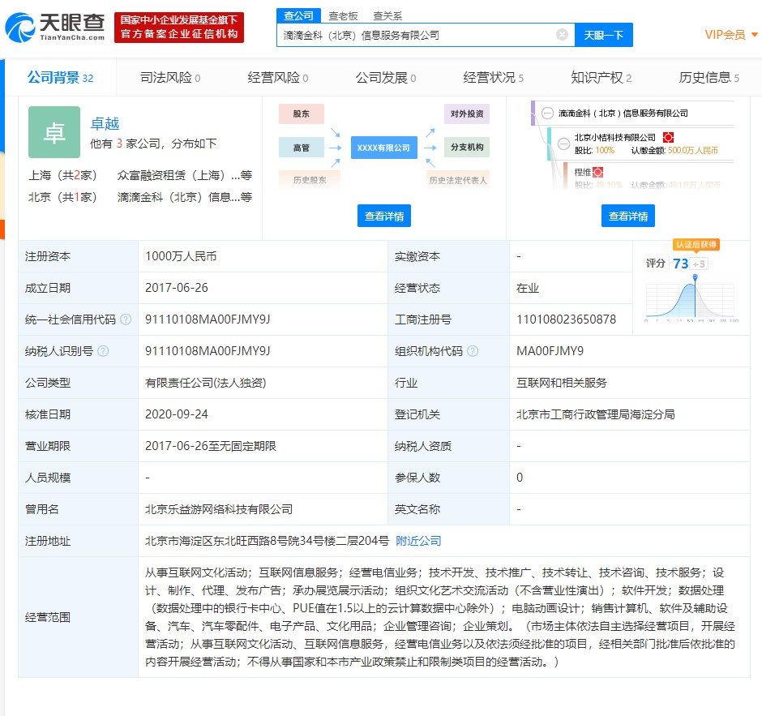
Task: Open the VIP会员 dropdown
Action: pyautogui.click(x=731, y=35)
